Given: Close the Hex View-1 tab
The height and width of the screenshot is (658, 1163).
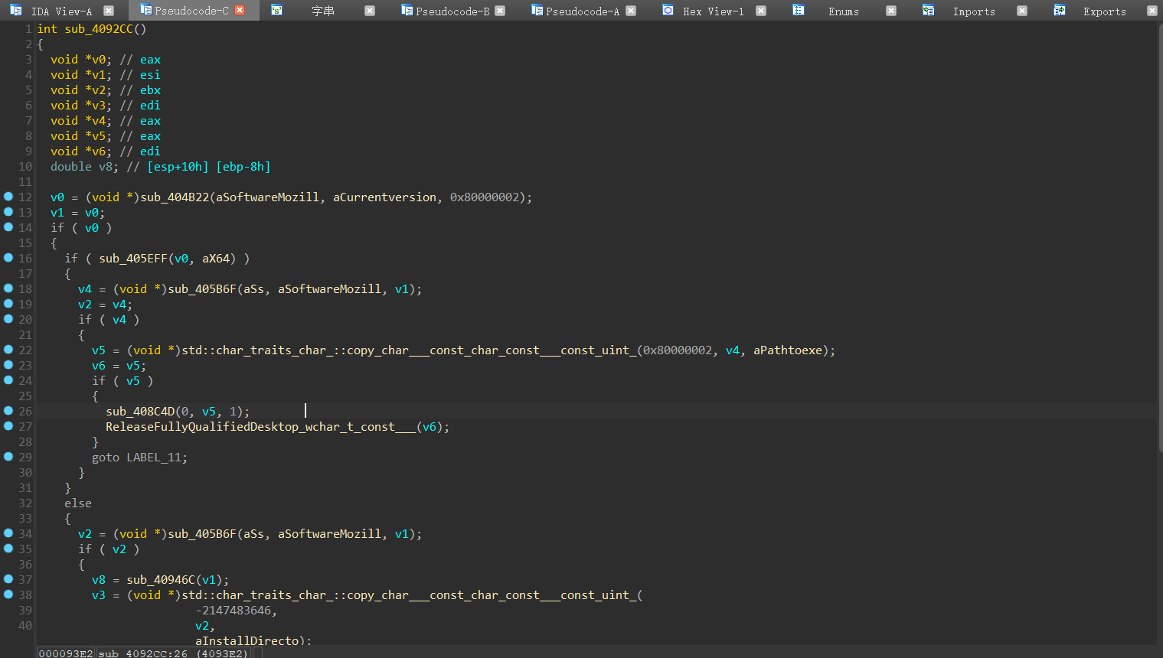Looking at the screenshot, I should 761,11.
